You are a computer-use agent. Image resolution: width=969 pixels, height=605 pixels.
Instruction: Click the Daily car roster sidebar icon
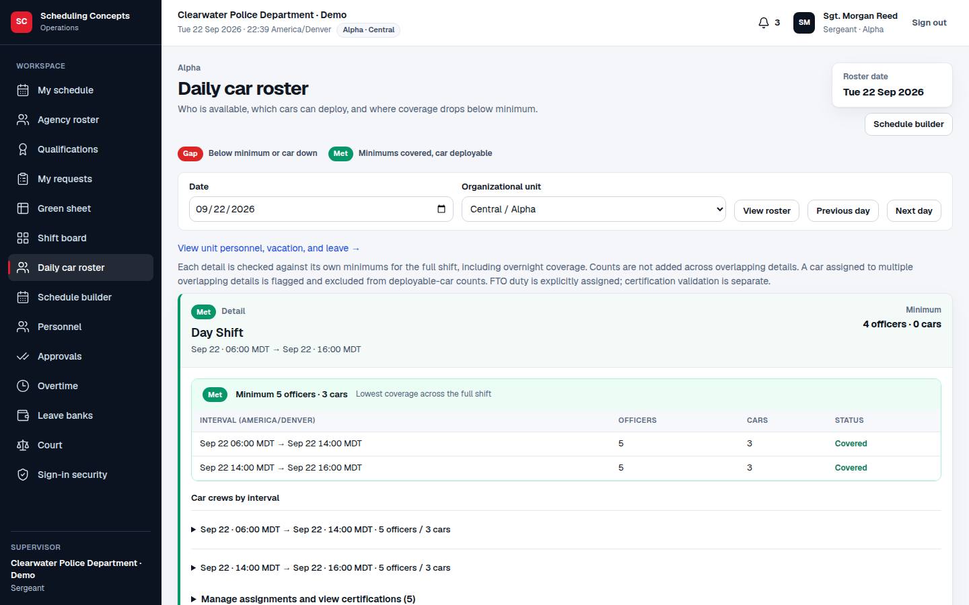(x=23, y=268)
